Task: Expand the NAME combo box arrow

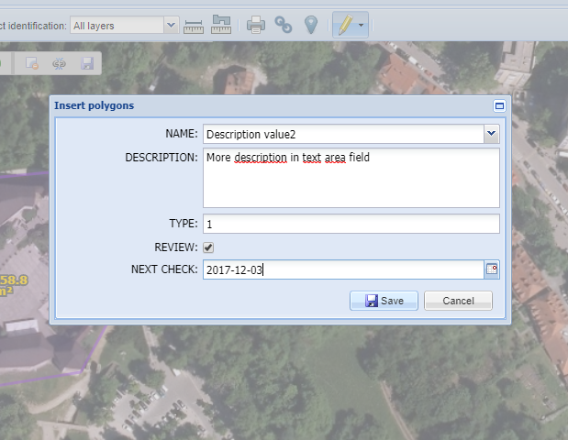Action: (492, 134)
